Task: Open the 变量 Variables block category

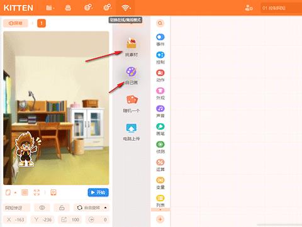Action: pyautogui.click(x=160, y=183)
